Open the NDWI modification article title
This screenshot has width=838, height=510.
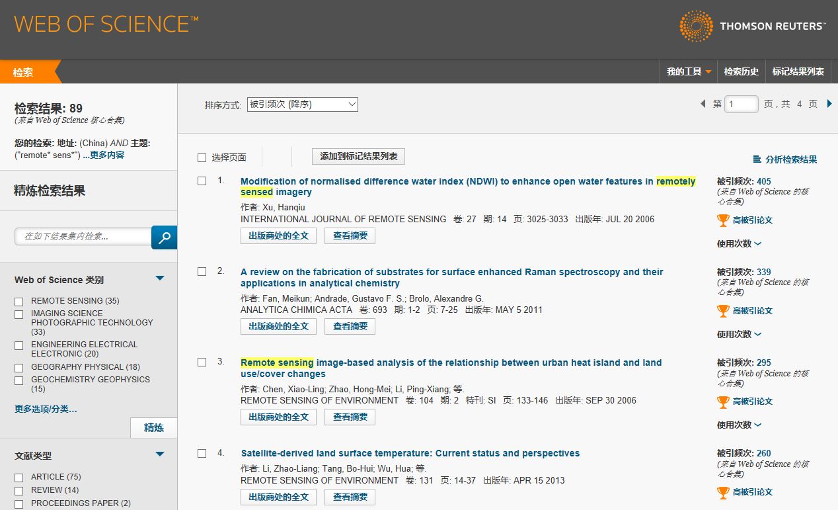tap(468, 187)
